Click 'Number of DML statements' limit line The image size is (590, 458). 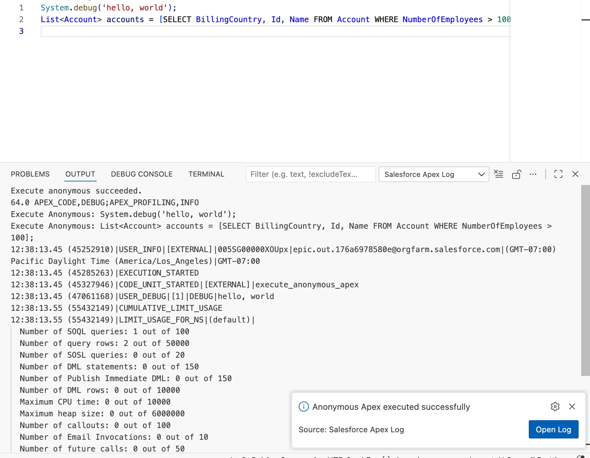click(x=109, y=367)
